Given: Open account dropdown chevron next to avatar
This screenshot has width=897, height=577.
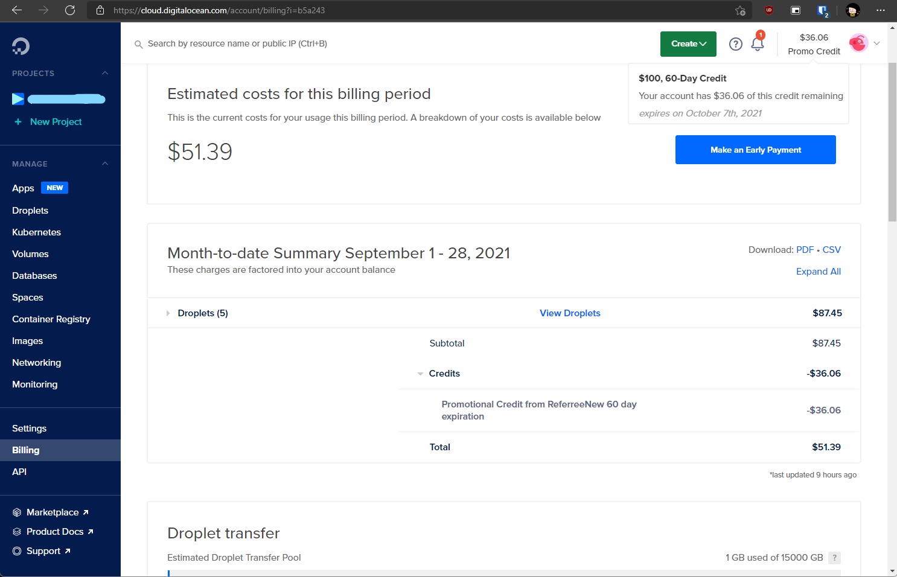Looking at the screenshot, I should tap(876, 43).
